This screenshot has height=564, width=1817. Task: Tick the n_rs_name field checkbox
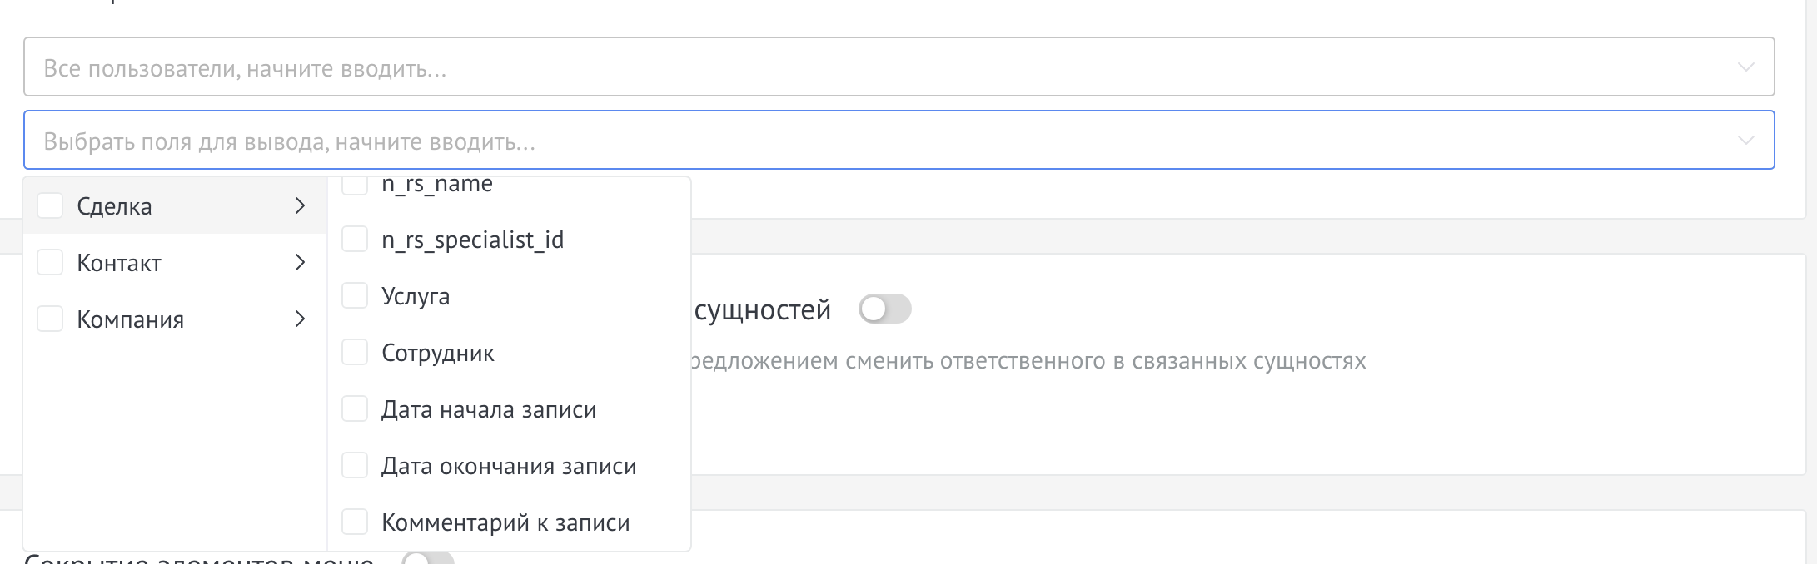(x=355, y=186)
